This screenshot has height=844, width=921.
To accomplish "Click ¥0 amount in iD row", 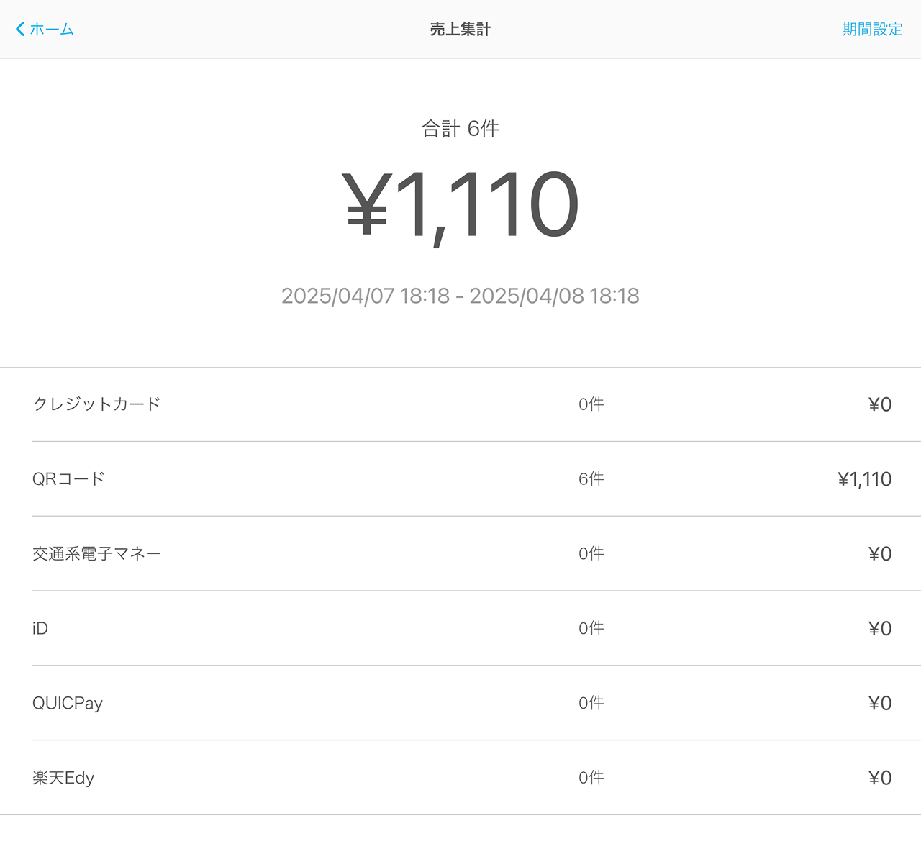I will click(x=880, y=629).
